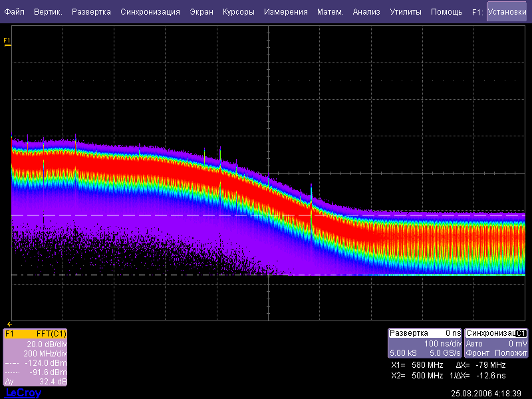
Task: Open the Развертка menu
Action: (x=92, y=12)
